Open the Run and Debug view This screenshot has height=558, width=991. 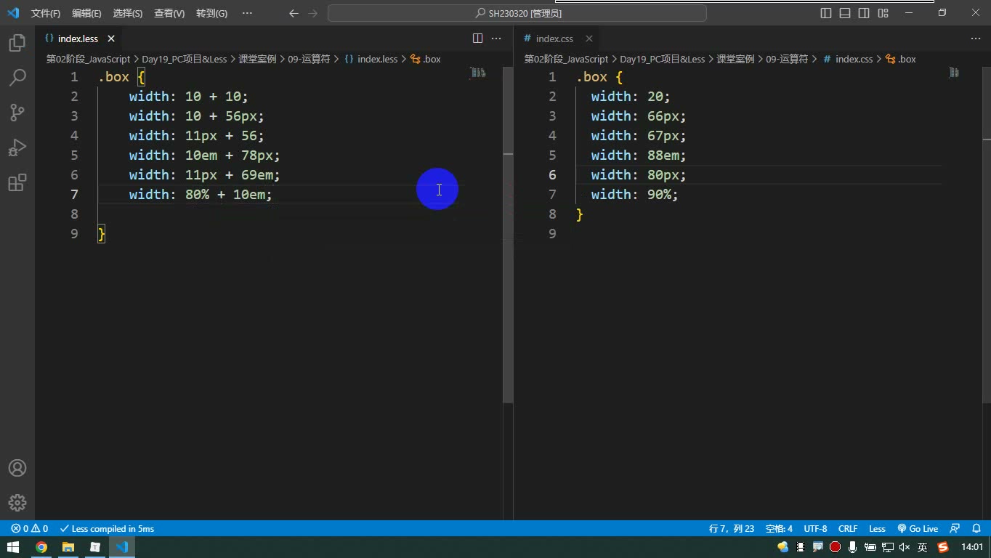tap(17, 147)
